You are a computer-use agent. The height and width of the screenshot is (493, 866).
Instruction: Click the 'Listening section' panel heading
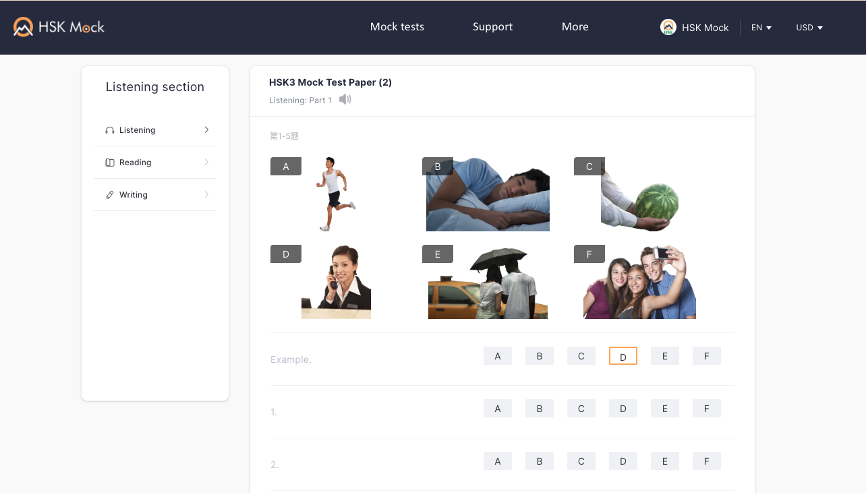point(155,87)
